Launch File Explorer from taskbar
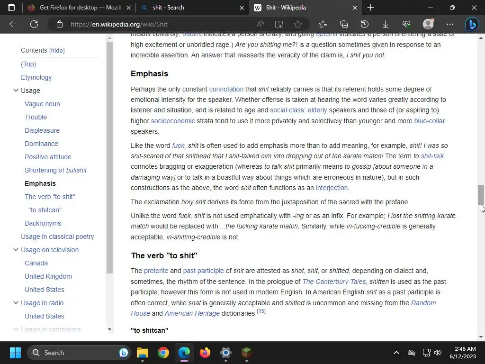This screenshot has height=364, width=485. click(x=143, y=353)
